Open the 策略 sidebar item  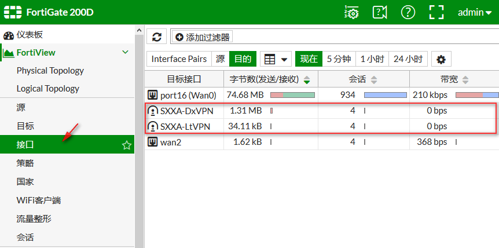coord(67,163)
